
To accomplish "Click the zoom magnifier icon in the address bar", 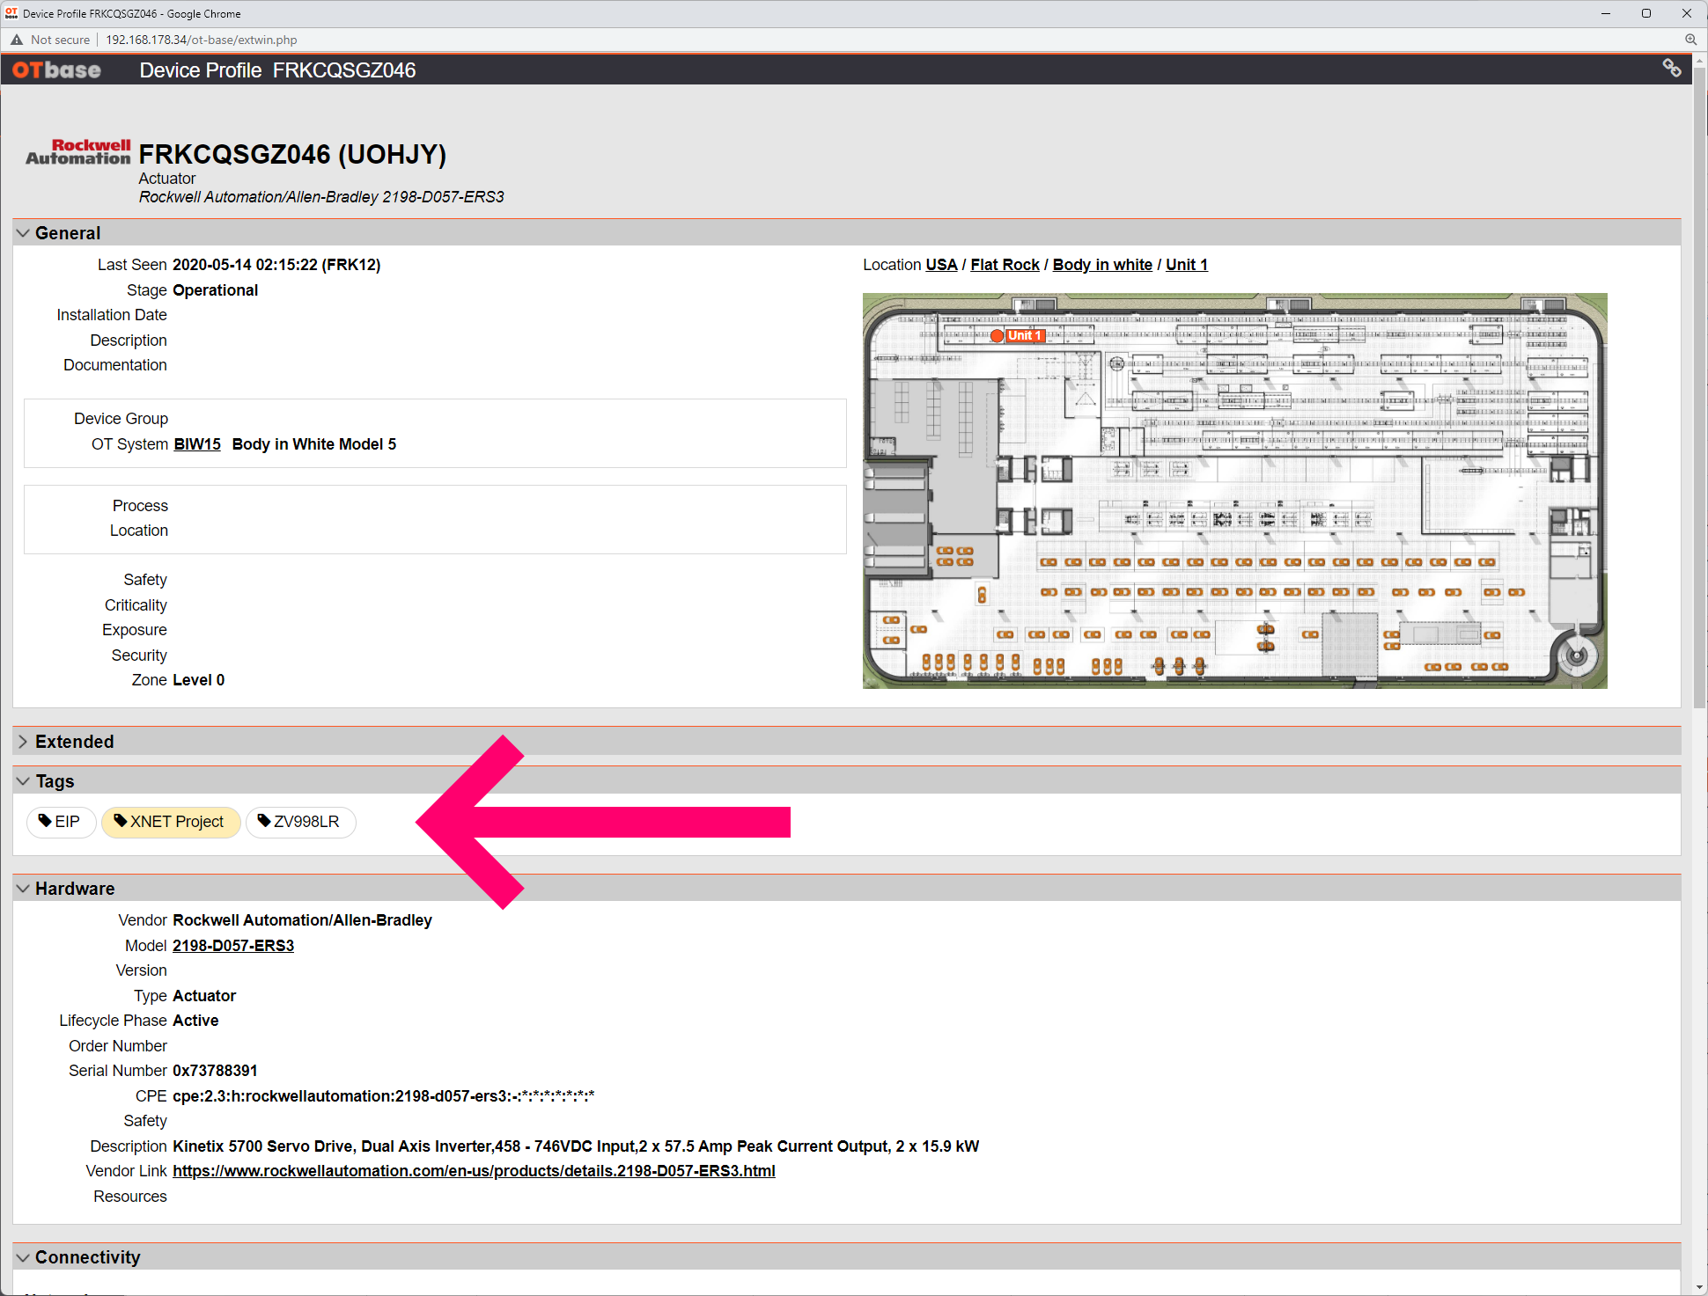I will (x=1690, y=40).
